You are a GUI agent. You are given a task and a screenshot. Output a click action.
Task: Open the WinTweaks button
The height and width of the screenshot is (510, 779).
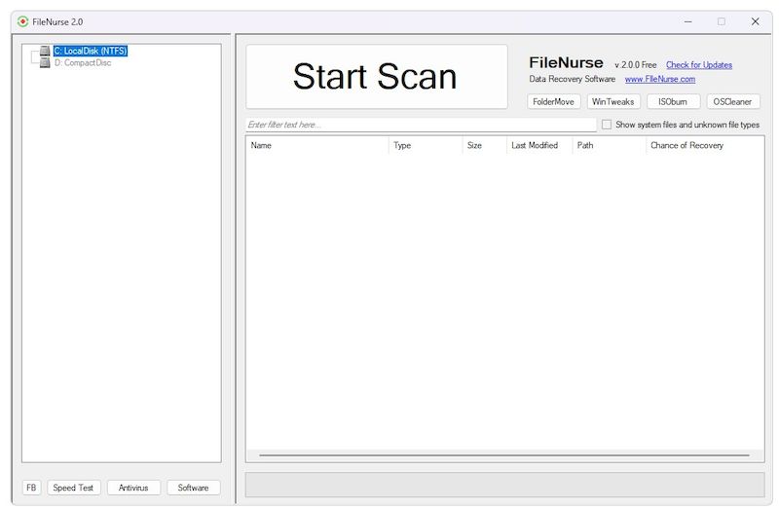point(613,102)
